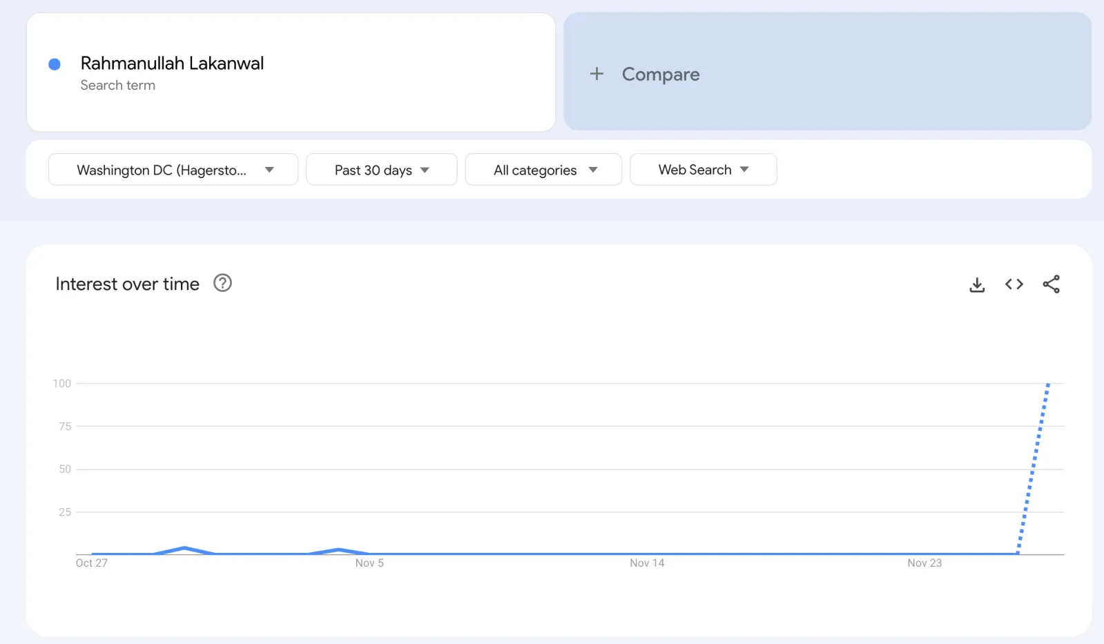This screenshot has height=644, width=1104.
Task: Click the Nov 23 date label on the axis
Action: point(924,563)
